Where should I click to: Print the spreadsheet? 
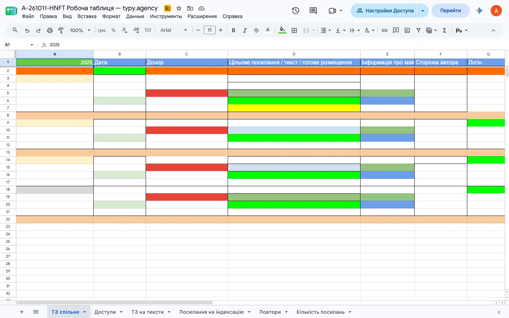(50, 30)
